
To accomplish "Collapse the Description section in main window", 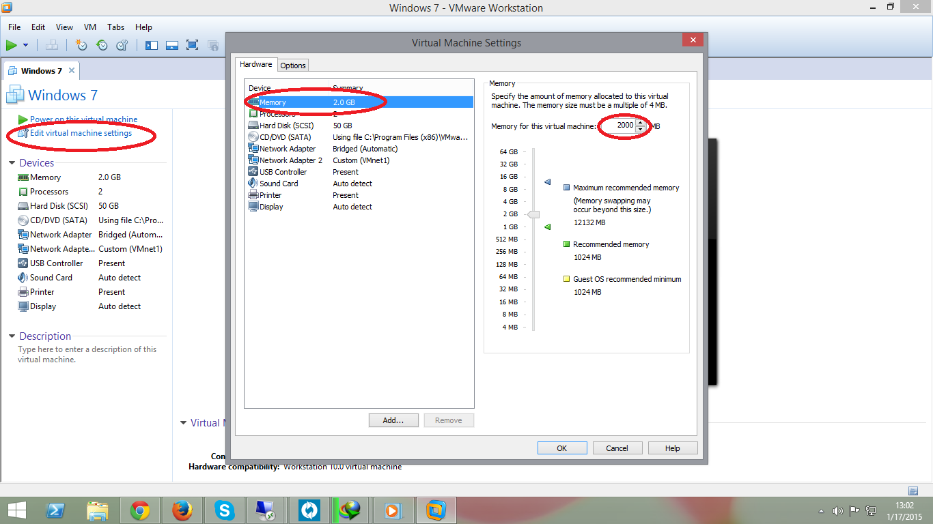I will [12, 336].
